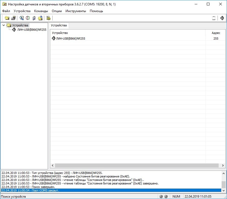Click the application icon in title bar

coord(5,4)
